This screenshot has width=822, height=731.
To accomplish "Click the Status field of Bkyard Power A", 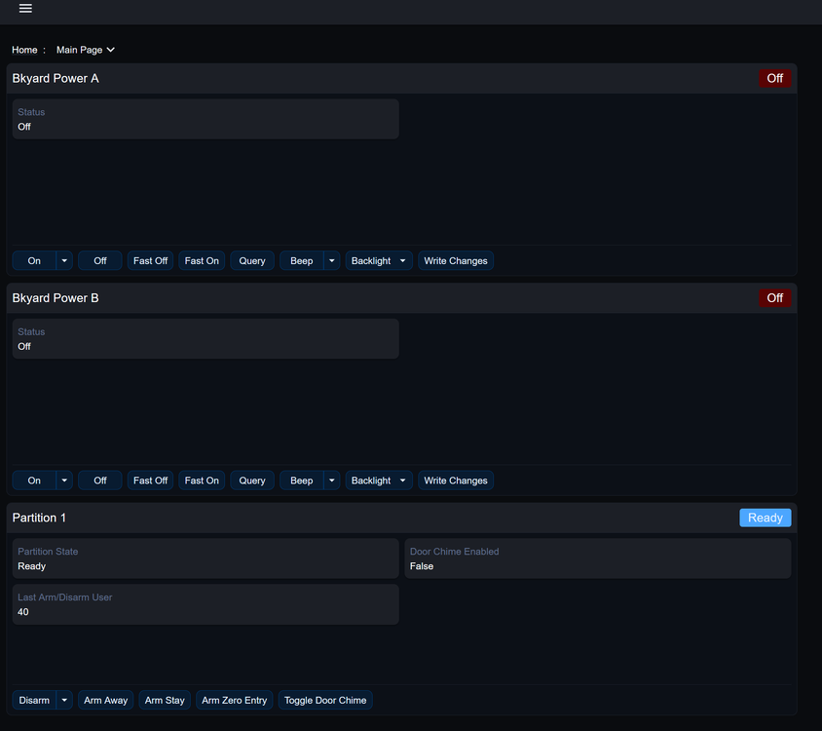I will point(205,119).
